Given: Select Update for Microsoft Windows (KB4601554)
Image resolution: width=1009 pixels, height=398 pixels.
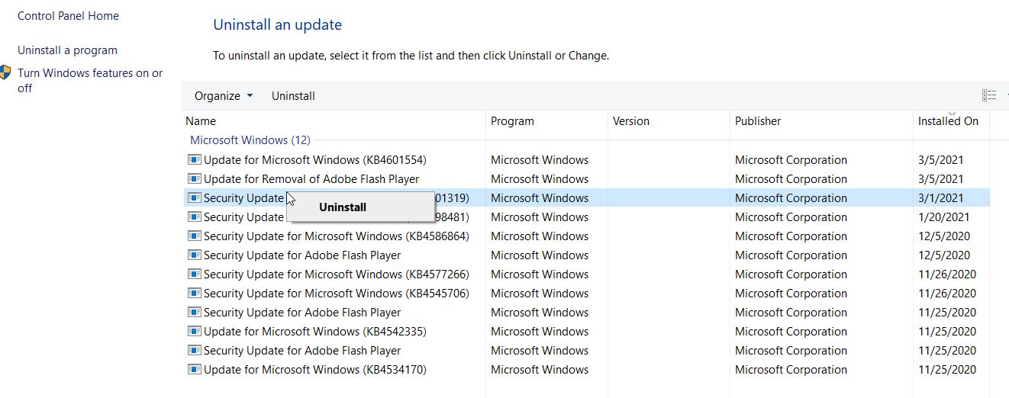Looking at the screenshot, I should tap(314, 160).
